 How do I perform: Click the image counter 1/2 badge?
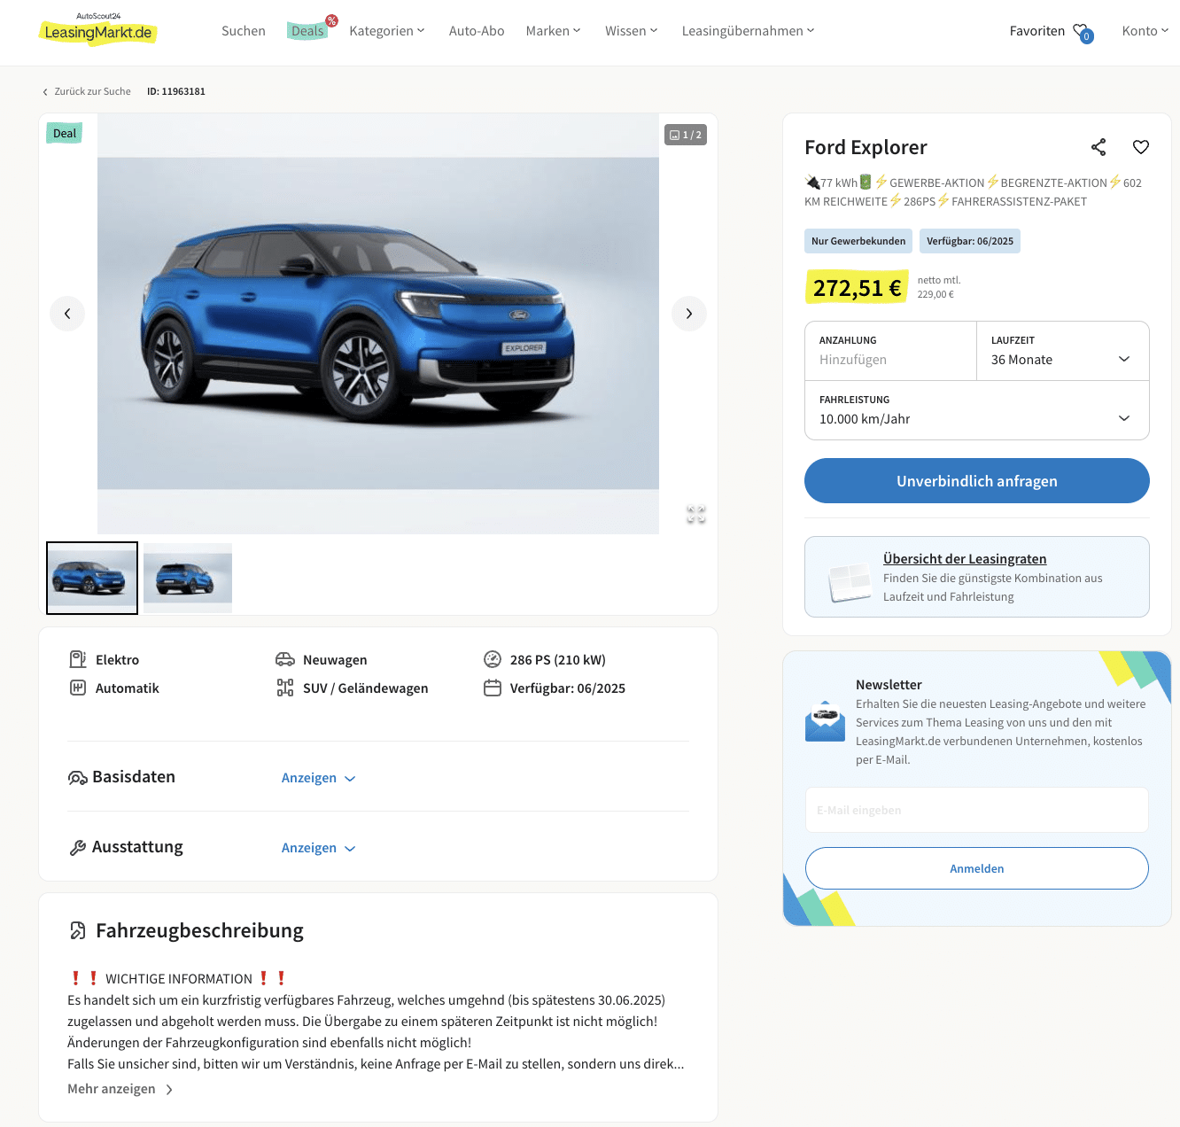pyautogui.click(x=686, y=135)
